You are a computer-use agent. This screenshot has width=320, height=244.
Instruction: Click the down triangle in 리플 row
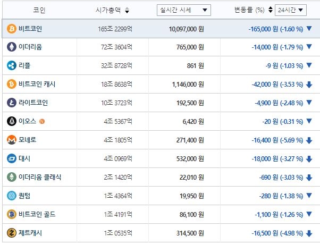(x=309, y=65)
